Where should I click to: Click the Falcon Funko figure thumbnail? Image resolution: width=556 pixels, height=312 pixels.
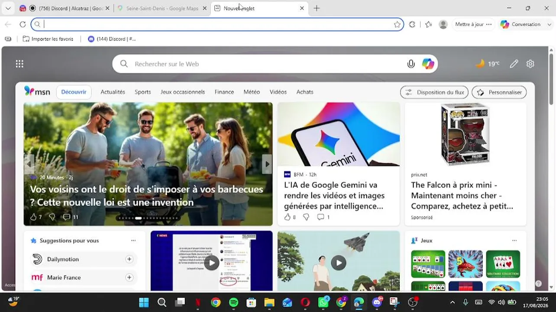[x=465, y=134]
